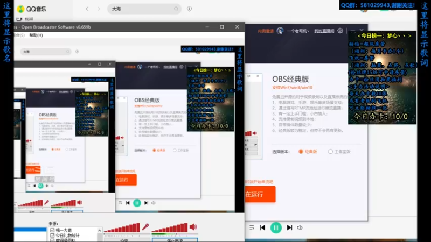Click the small red speaker icon in the narrow side panel
This screenshot has width=431, height=242.
pos(254,133)
